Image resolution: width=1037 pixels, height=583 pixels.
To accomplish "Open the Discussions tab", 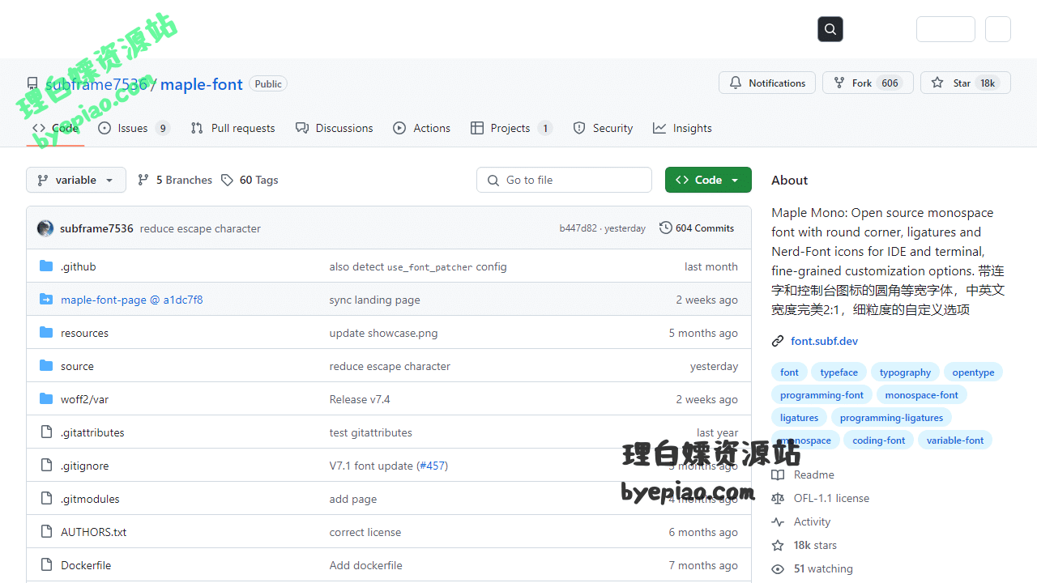I will [335, 128].
